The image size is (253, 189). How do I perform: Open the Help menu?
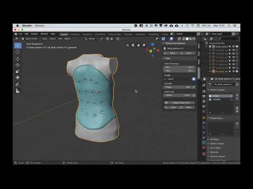pos(53,34)
